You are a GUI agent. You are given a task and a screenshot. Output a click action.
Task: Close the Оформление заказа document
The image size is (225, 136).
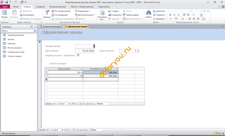(x=223, y=27)
